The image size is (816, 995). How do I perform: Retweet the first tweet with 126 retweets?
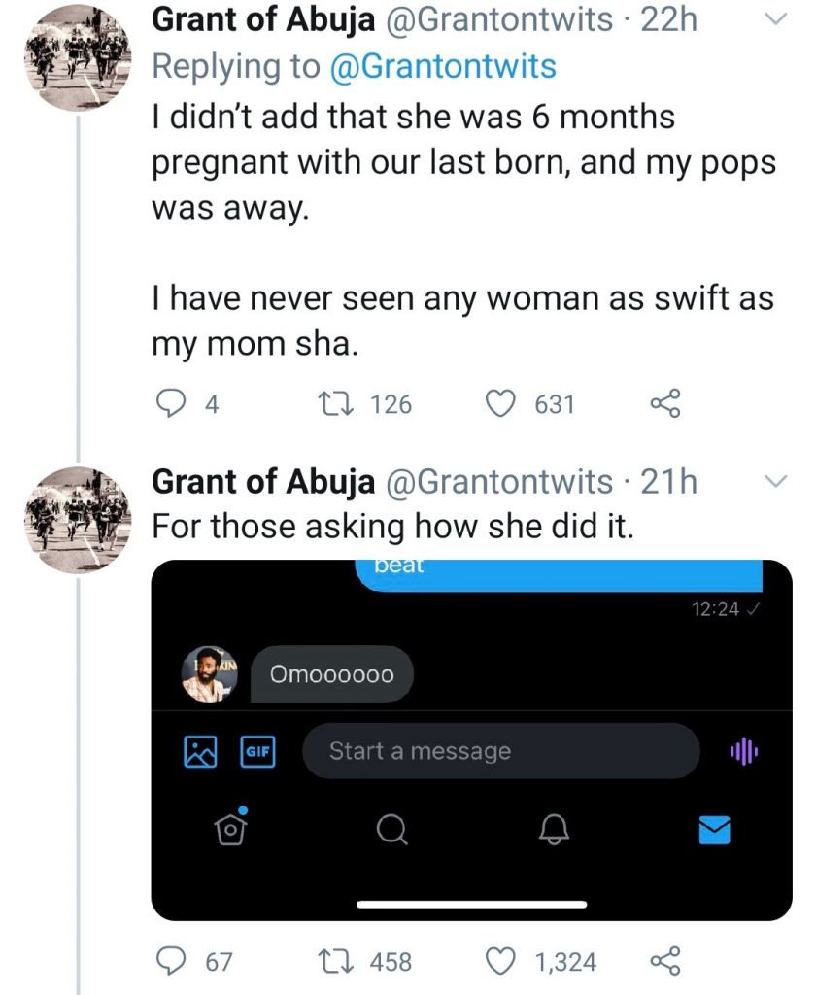pos(324,403)
